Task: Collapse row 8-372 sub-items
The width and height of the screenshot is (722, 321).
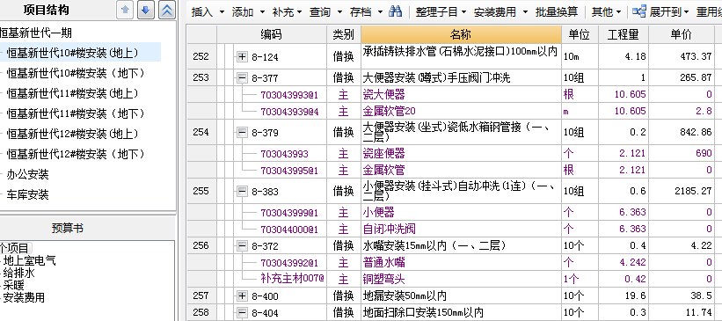Action: pyautogui.click(x=242, y=246)
